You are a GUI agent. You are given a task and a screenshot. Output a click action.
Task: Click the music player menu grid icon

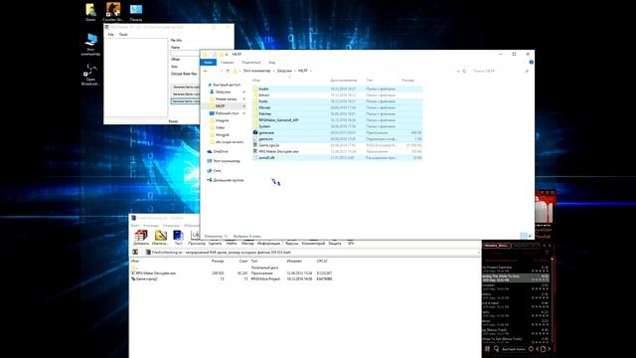click(487, 349)
